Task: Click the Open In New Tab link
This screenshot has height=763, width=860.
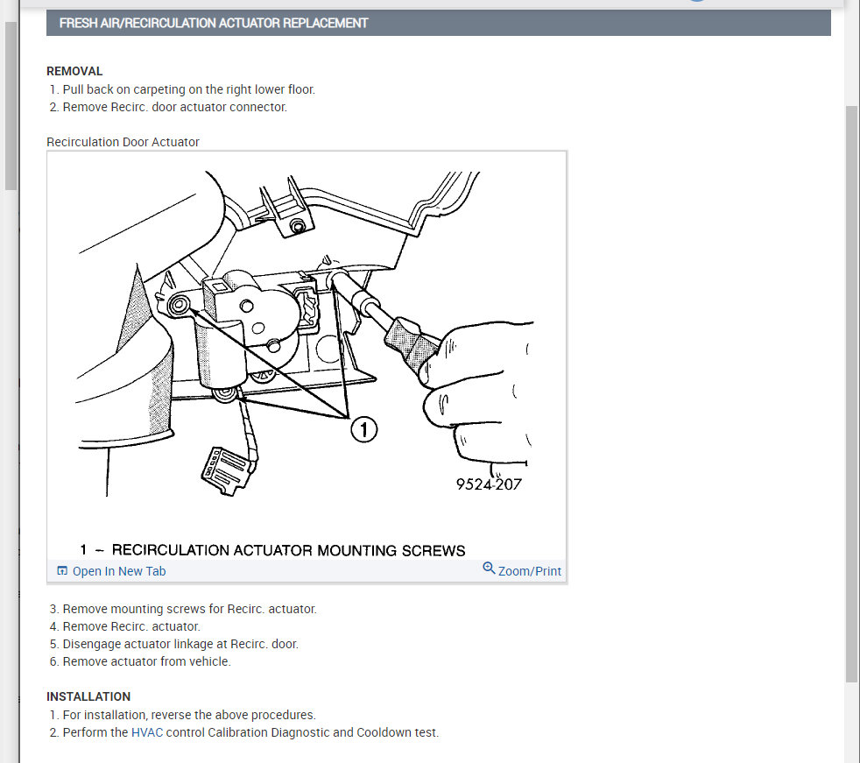Action: tap(118, 571)
